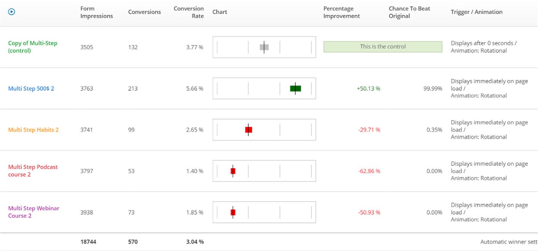Open the Multi Step Habits 2 variation
The height and width of the screenshot is (251, 538).
pyautogui.click(x=33, y=130)
